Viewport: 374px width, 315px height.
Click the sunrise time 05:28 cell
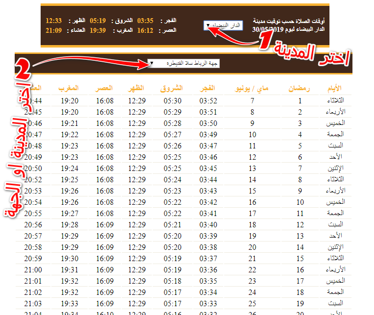click(172, 123)
